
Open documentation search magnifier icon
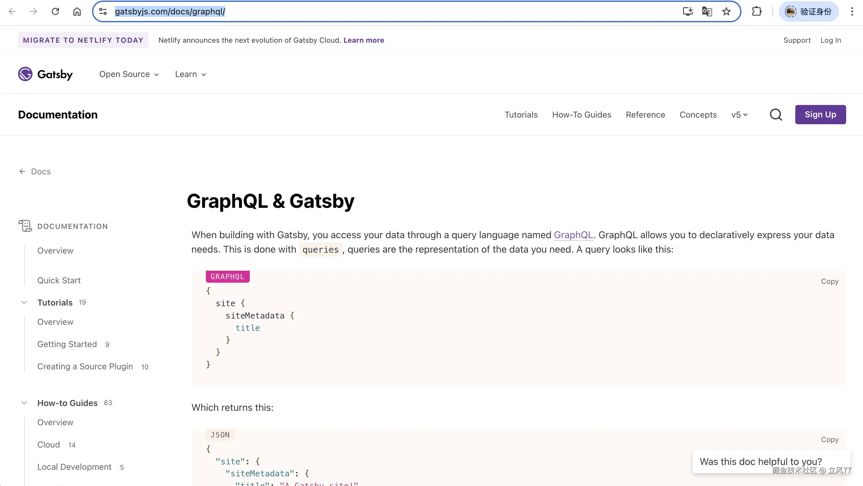click(x=776, y=115)
